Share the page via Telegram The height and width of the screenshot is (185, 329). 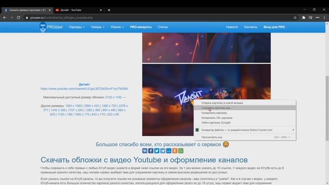coord(163,151)
